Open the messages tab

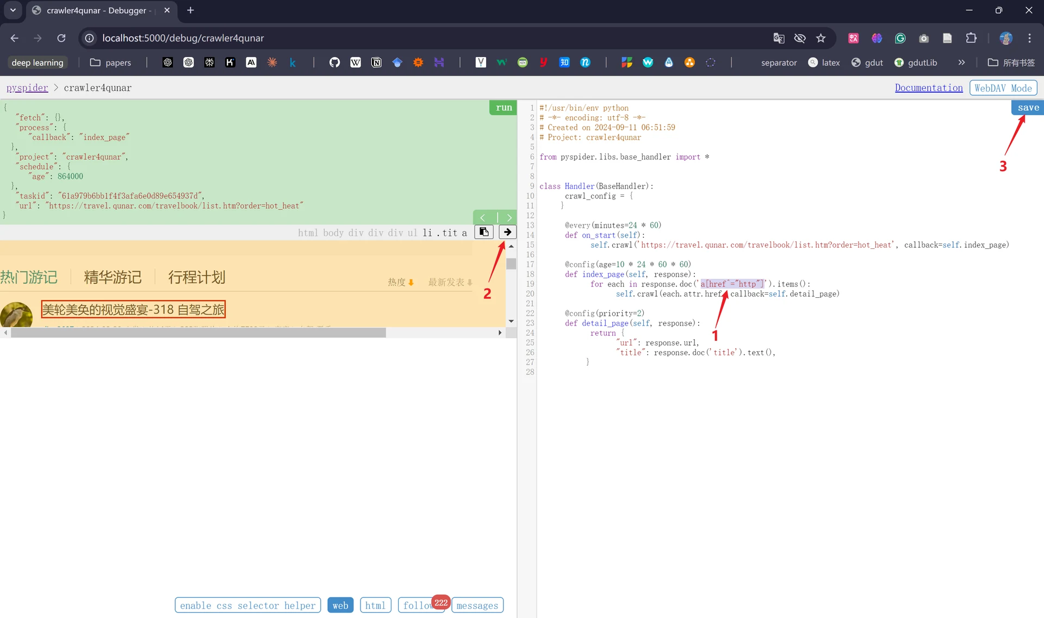pyautogui.click(x=477, y=605)
